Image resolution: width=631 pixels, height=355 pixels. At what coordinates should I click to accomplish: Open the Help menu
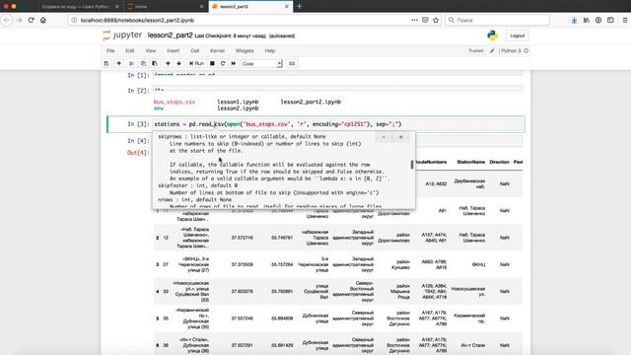269,50
